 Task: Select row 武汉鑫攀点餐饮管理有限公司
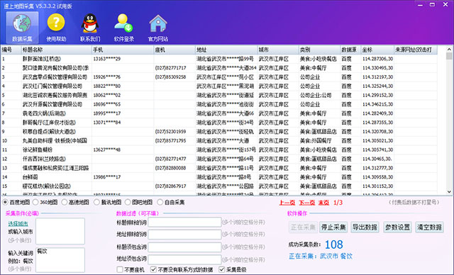tap(219, 77)
